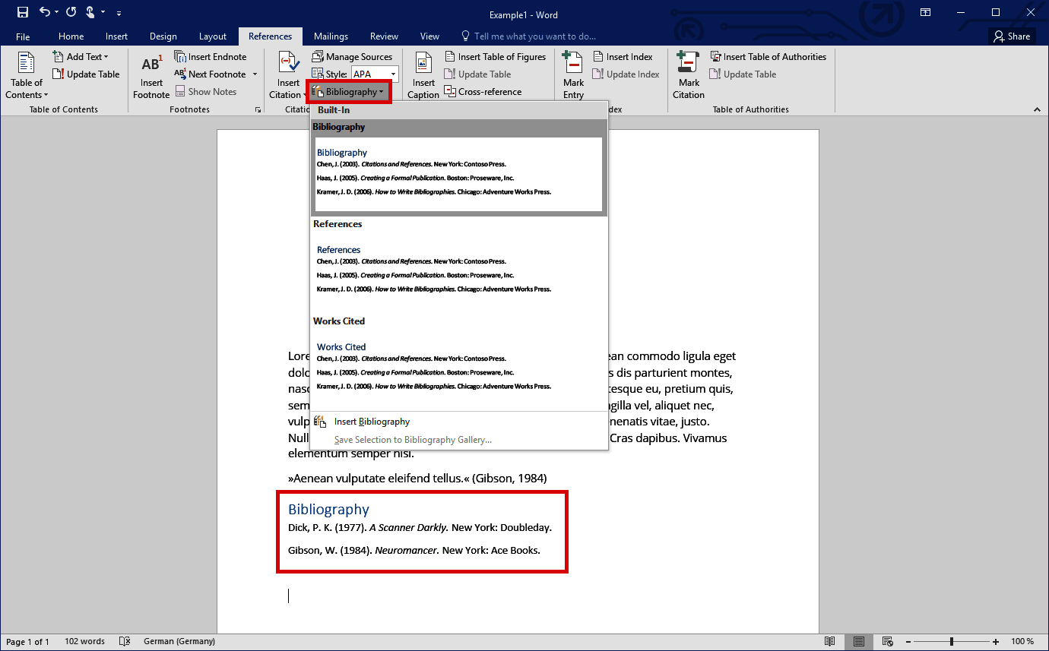This screenshot has height=651, width=1049.
Task: Open the Review tab
Action: click(x=384, y=36)
